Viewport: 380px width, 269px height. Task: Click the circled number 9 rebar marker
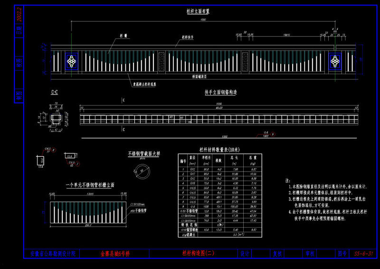(273, 134)
